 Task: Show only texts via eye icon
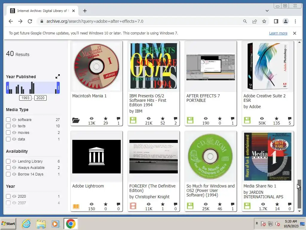coord(14,126)
